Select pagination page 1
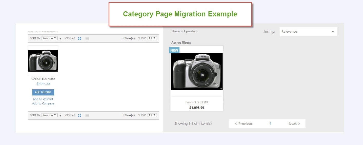Screen dimensions: 363x145 point(271,123)
